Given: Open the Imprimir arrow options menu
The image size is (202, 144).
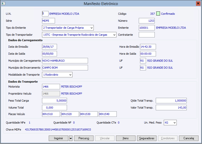Looking at the screenshot, I should pos(70,138).
